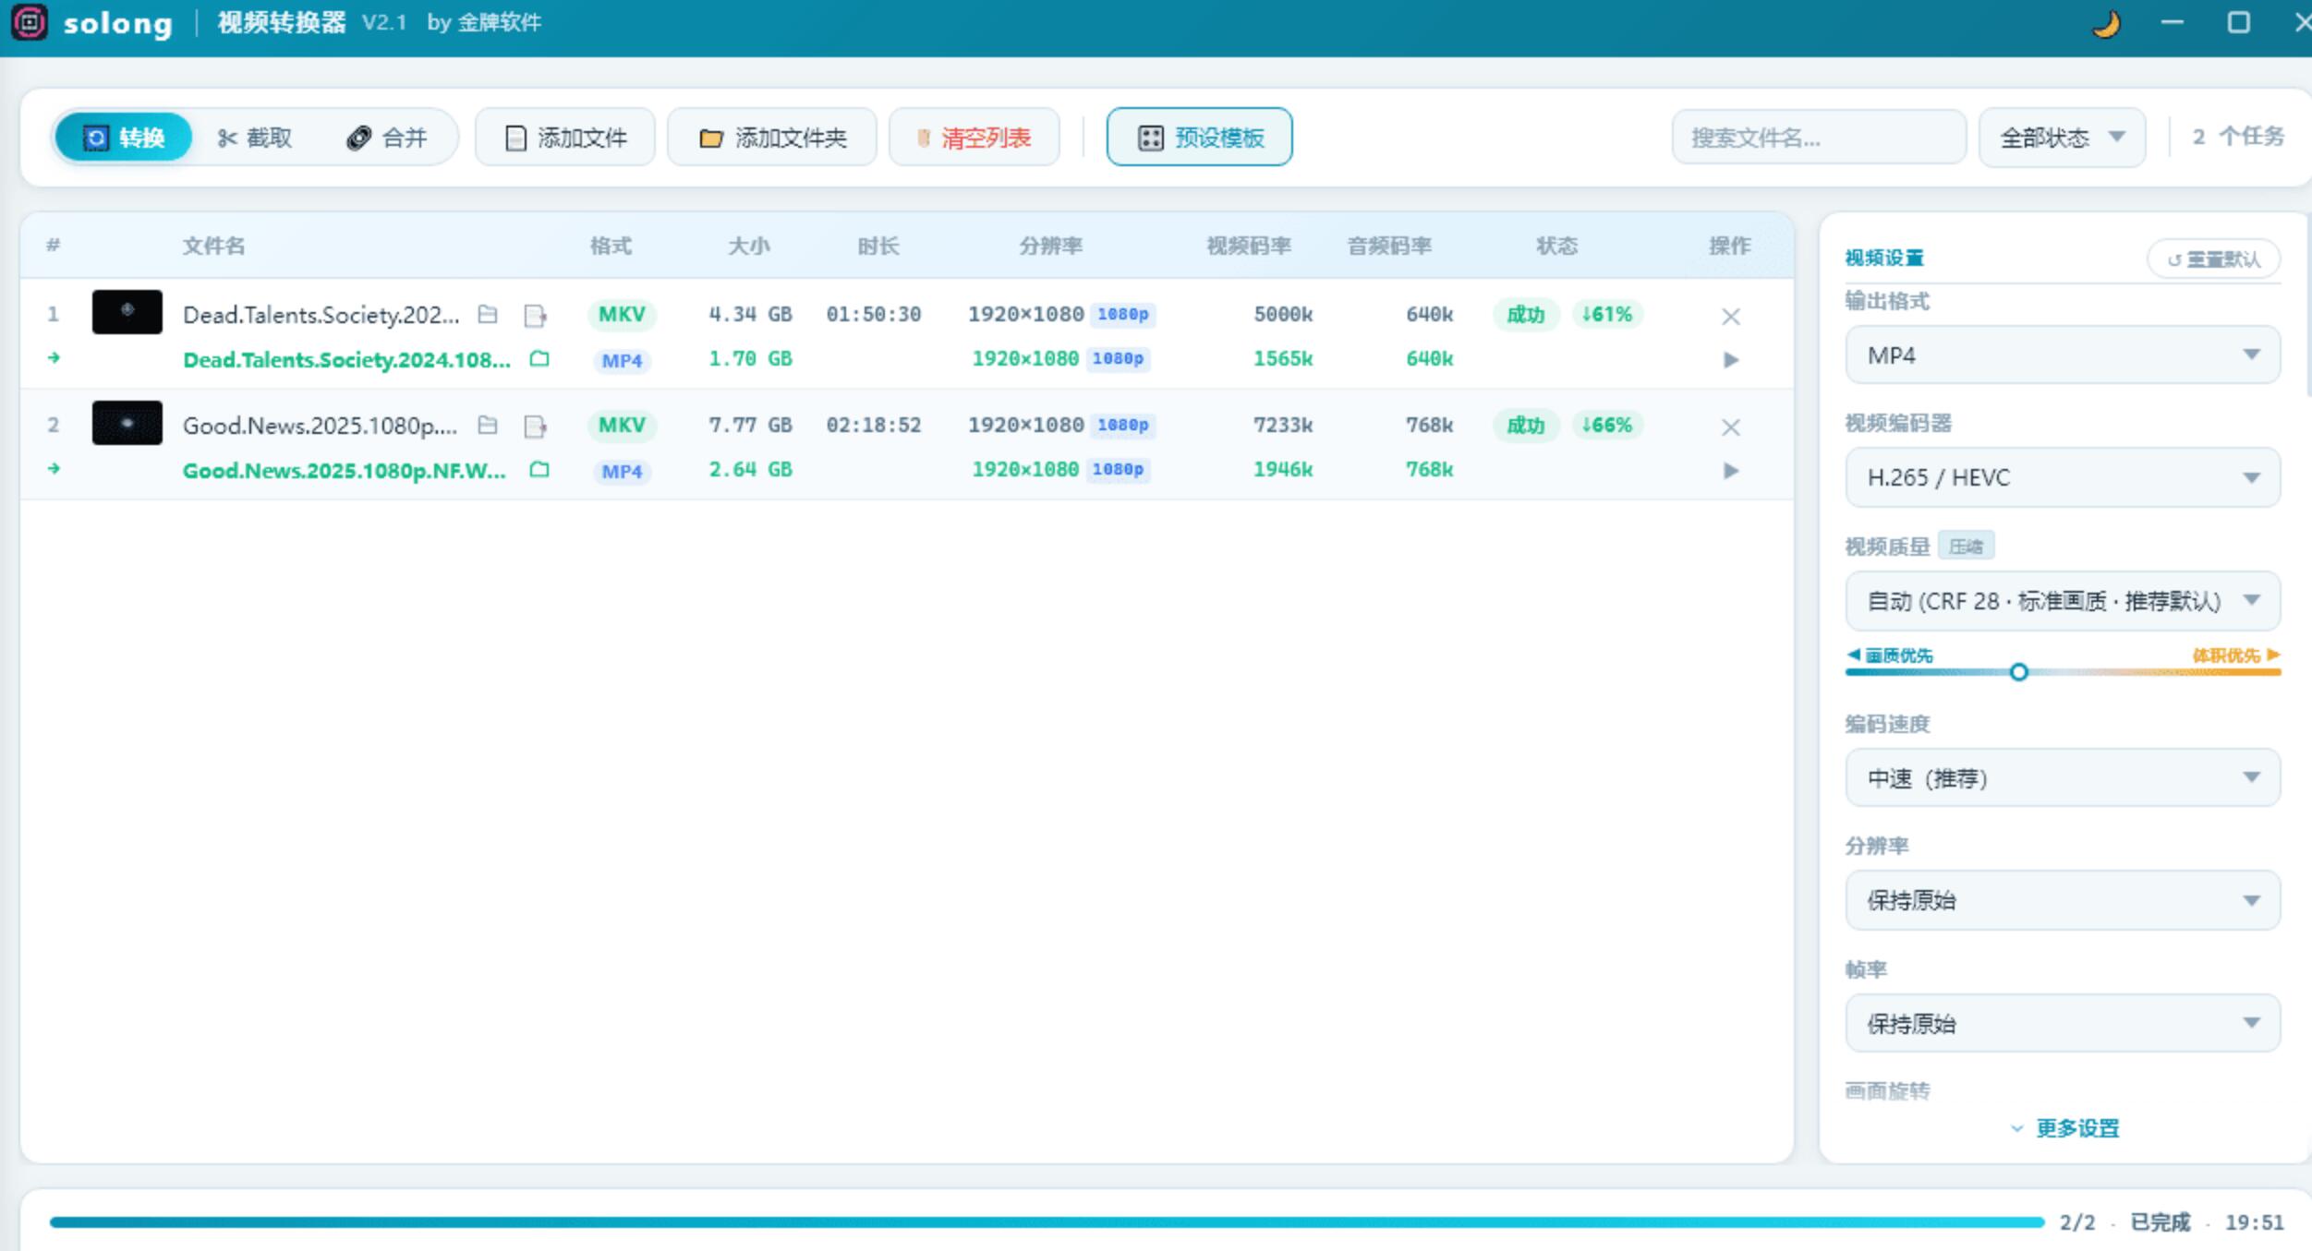
Task: Toggle dark mode moon icon
Action: 2106,23
